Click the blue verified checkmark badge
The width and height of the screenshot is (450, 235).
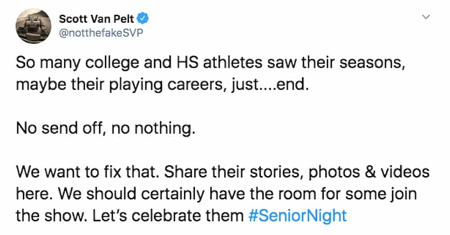point(143,18)
